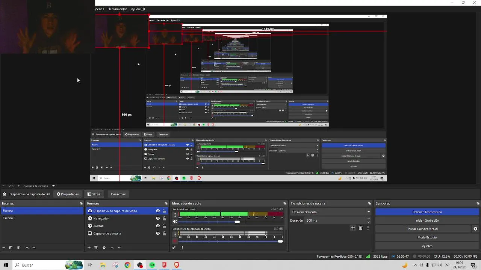
Task: Remove scene transition with trash icon
Action: pyautogui.click(x=360, y=228)
